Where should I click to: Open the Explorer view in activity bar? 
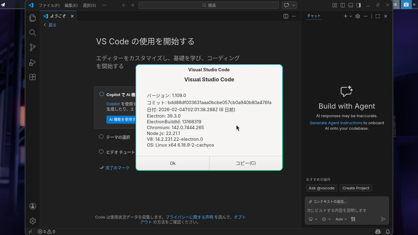33,18
